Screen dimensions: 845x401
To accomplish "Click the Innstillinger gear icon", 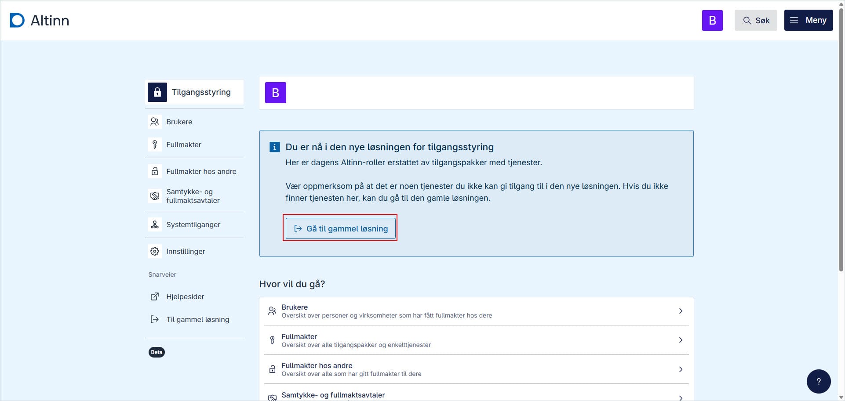I will 154,251.
